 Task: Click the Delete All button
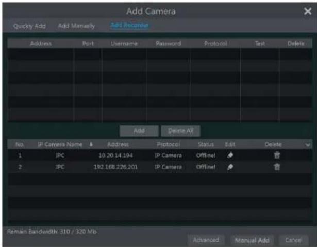pos(180,131)
